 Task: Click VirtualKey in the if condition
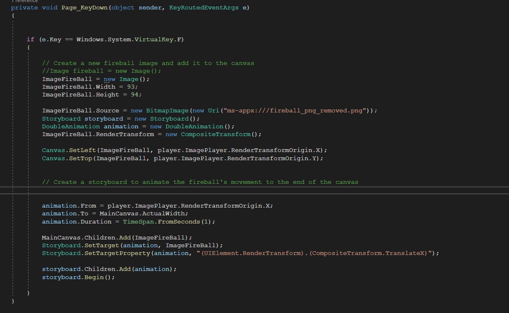(154, 39)
